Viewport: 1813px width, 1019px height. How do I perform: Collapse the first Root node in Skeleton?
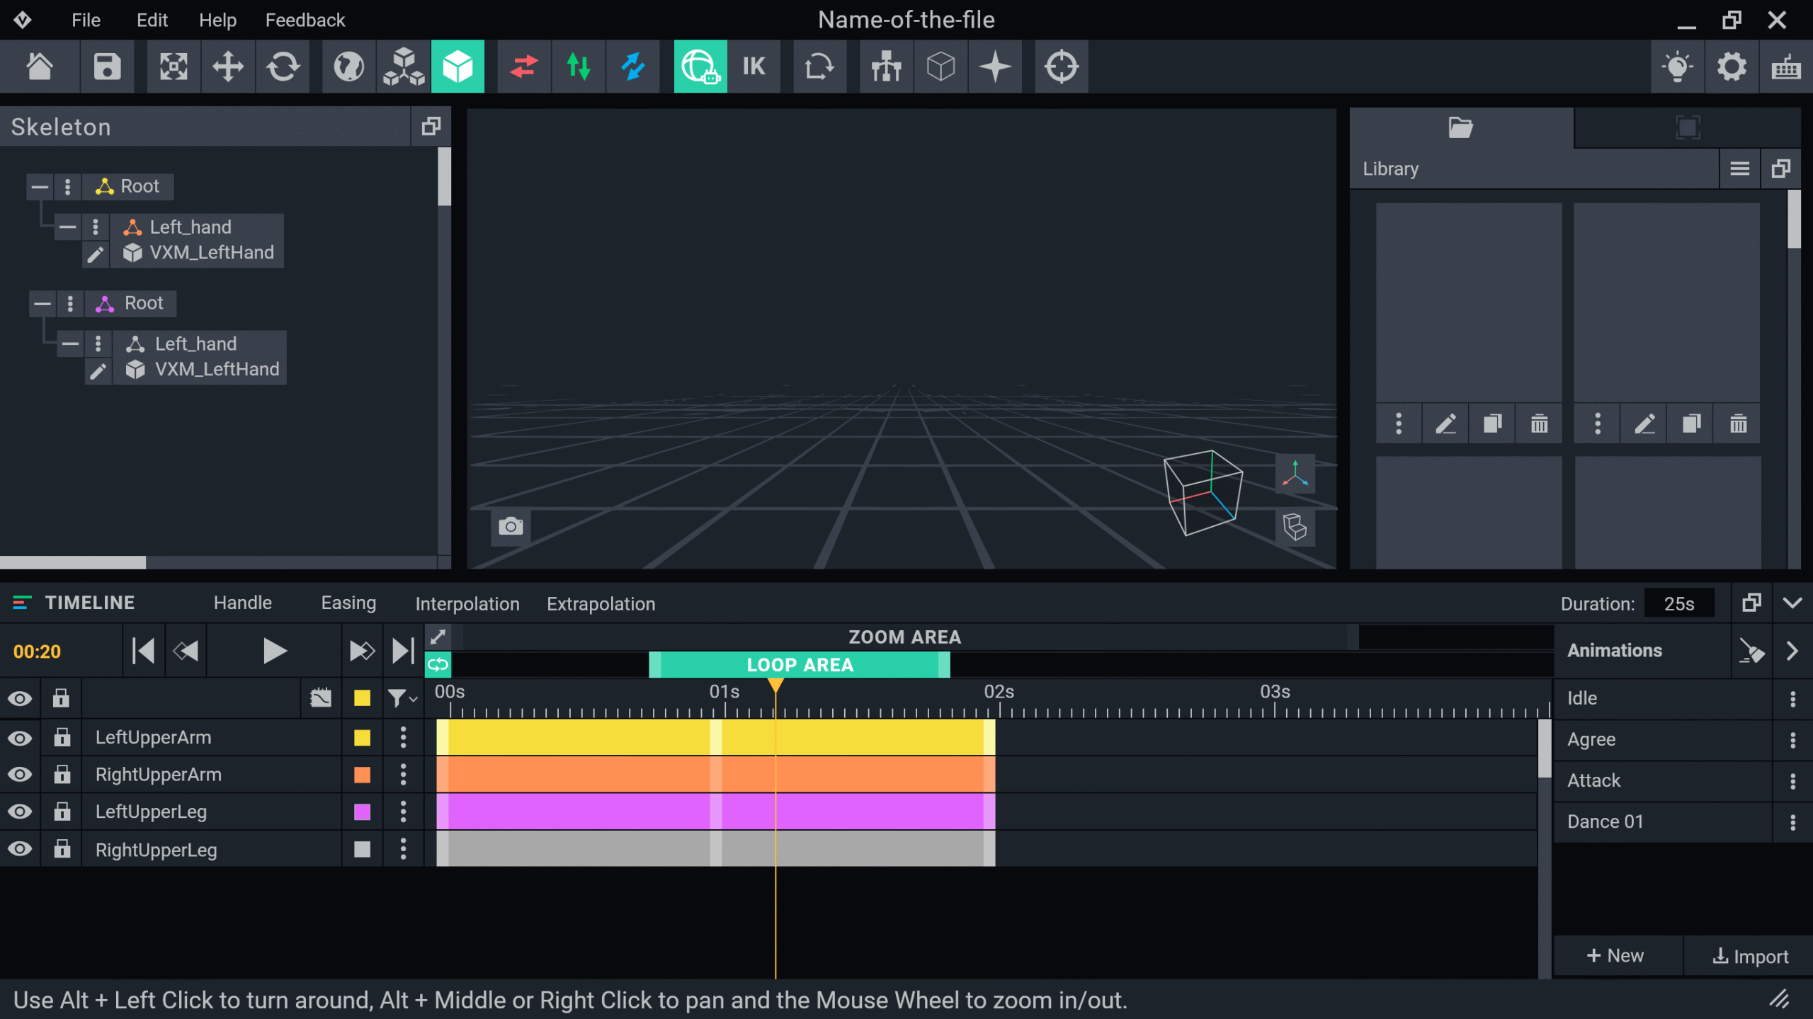tap(40, 186)
